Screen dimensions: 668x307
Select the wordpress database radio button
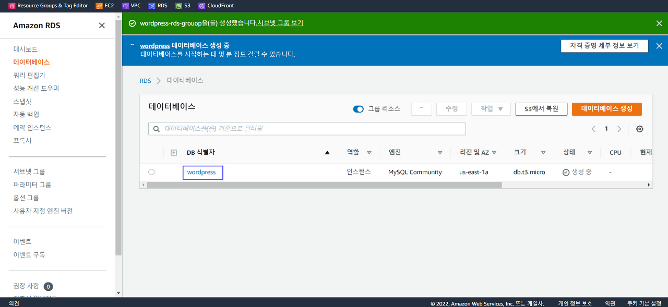(151, 172)
